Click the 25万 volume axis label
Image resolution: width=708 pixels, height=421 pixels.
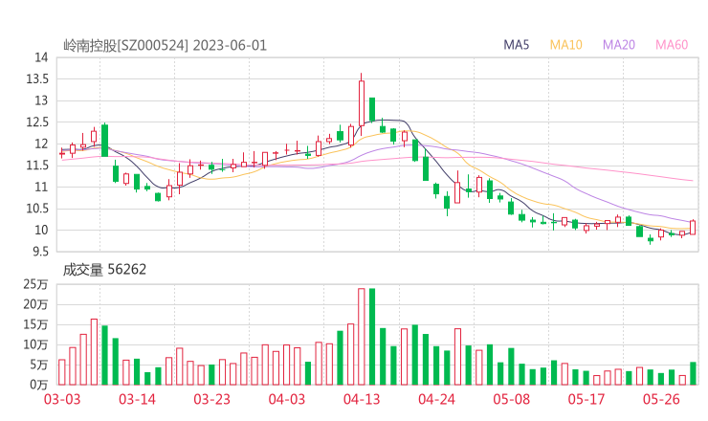pos(35,284)
